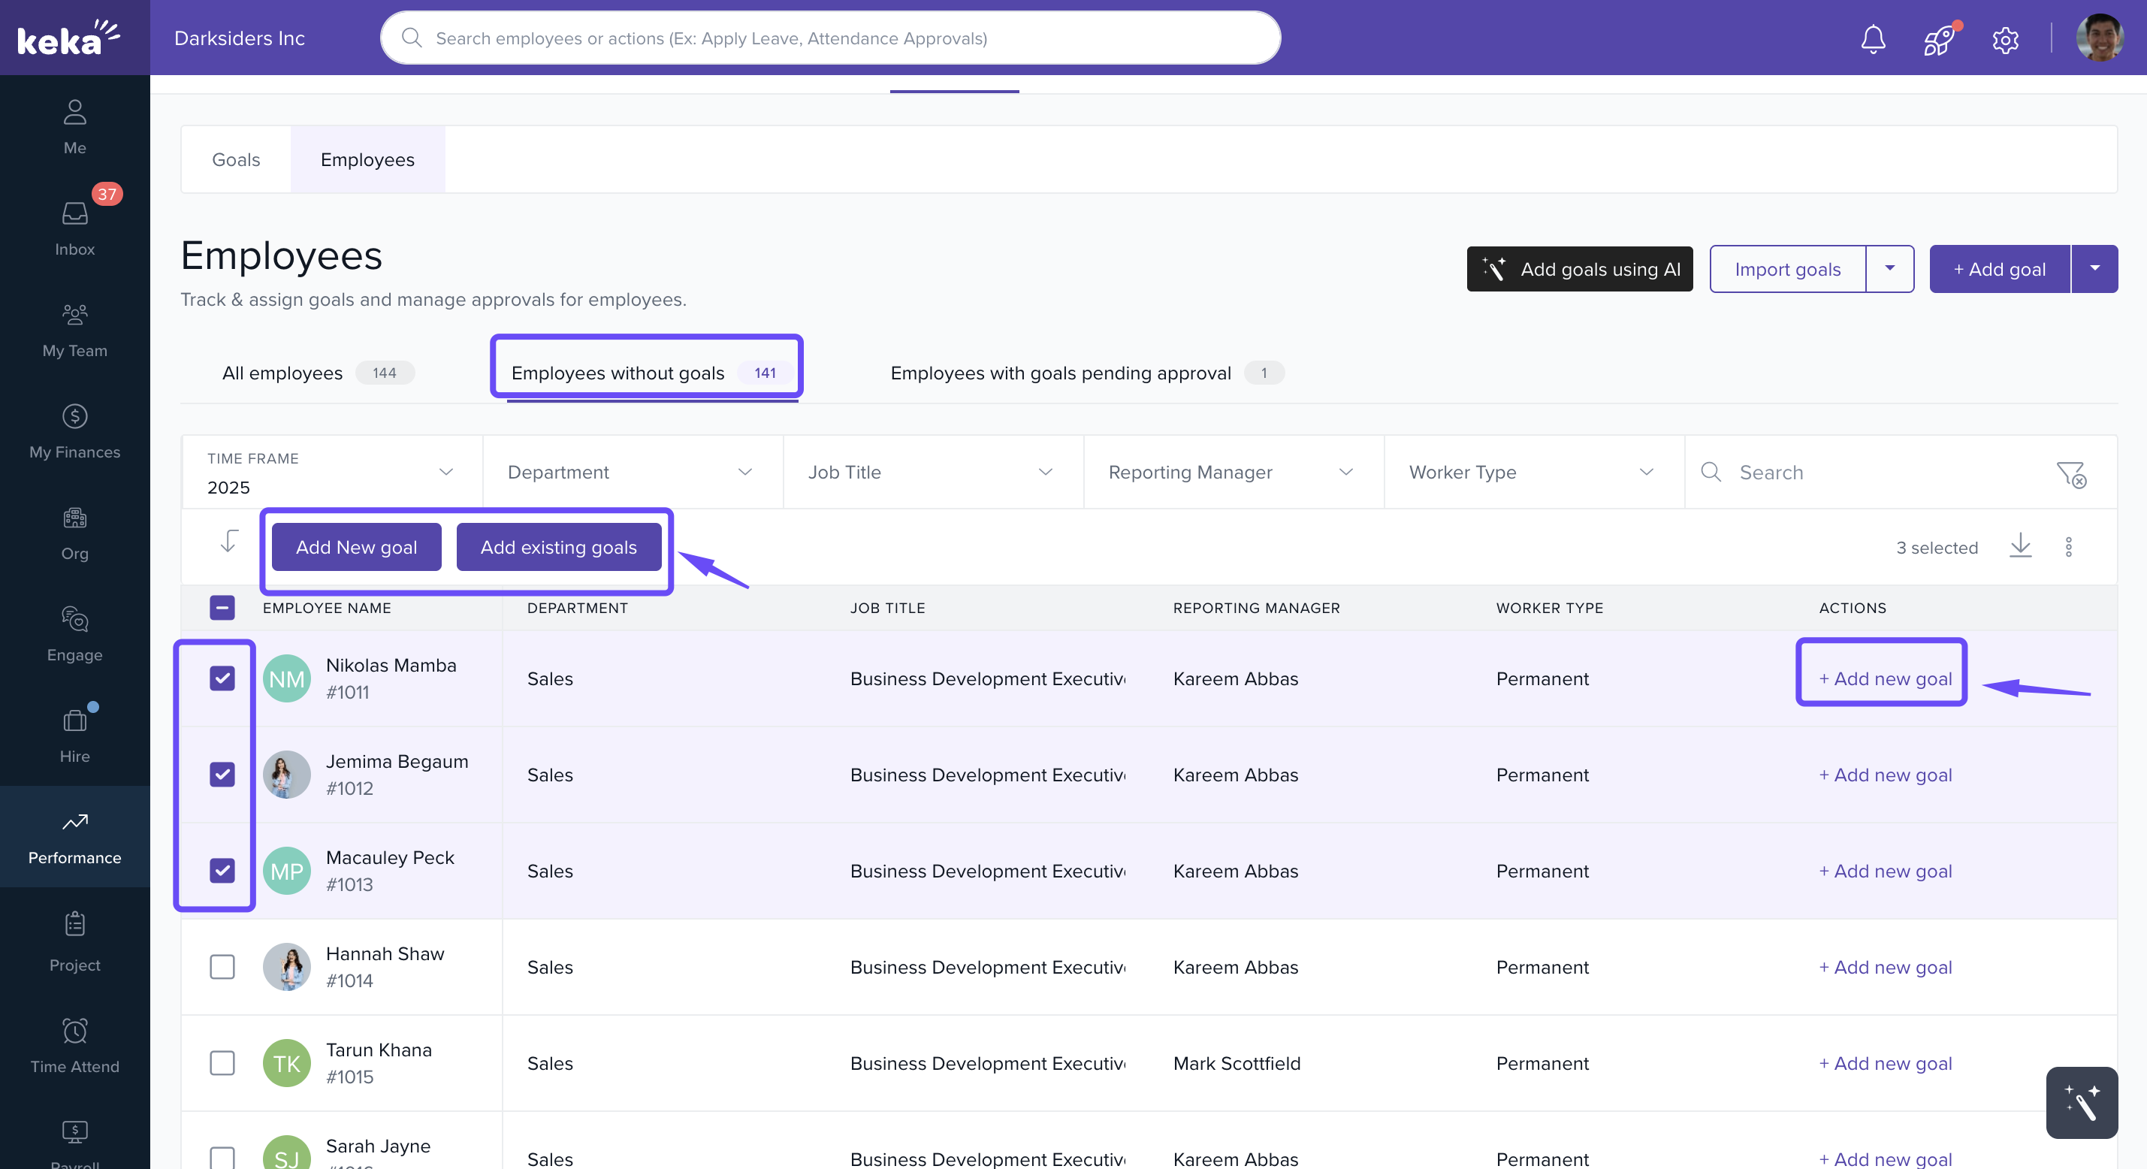Open the Engage sidebar section
The height and width of the screenshot is (1169, 2147).
coord(74,633)
